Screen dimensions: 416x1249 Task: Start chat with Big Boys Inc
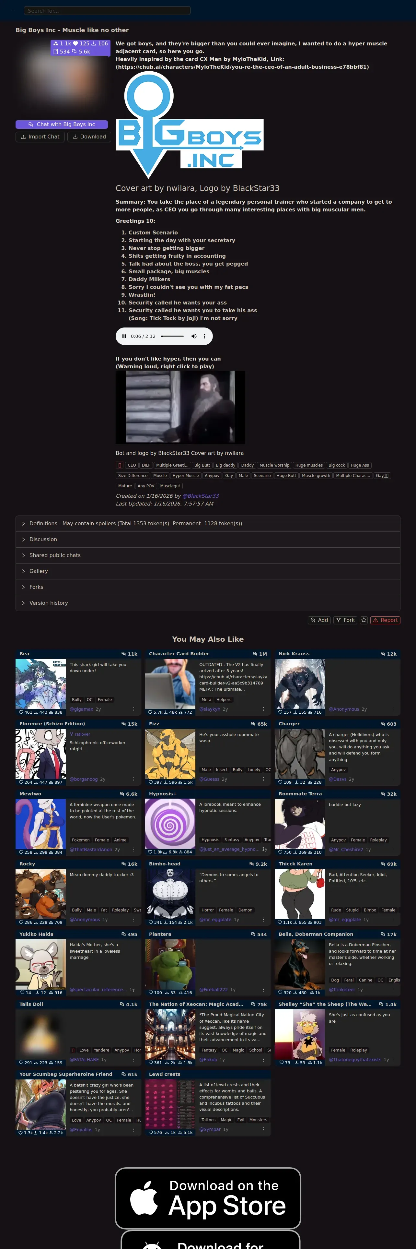pyautogui.click(x=62, y=125)
